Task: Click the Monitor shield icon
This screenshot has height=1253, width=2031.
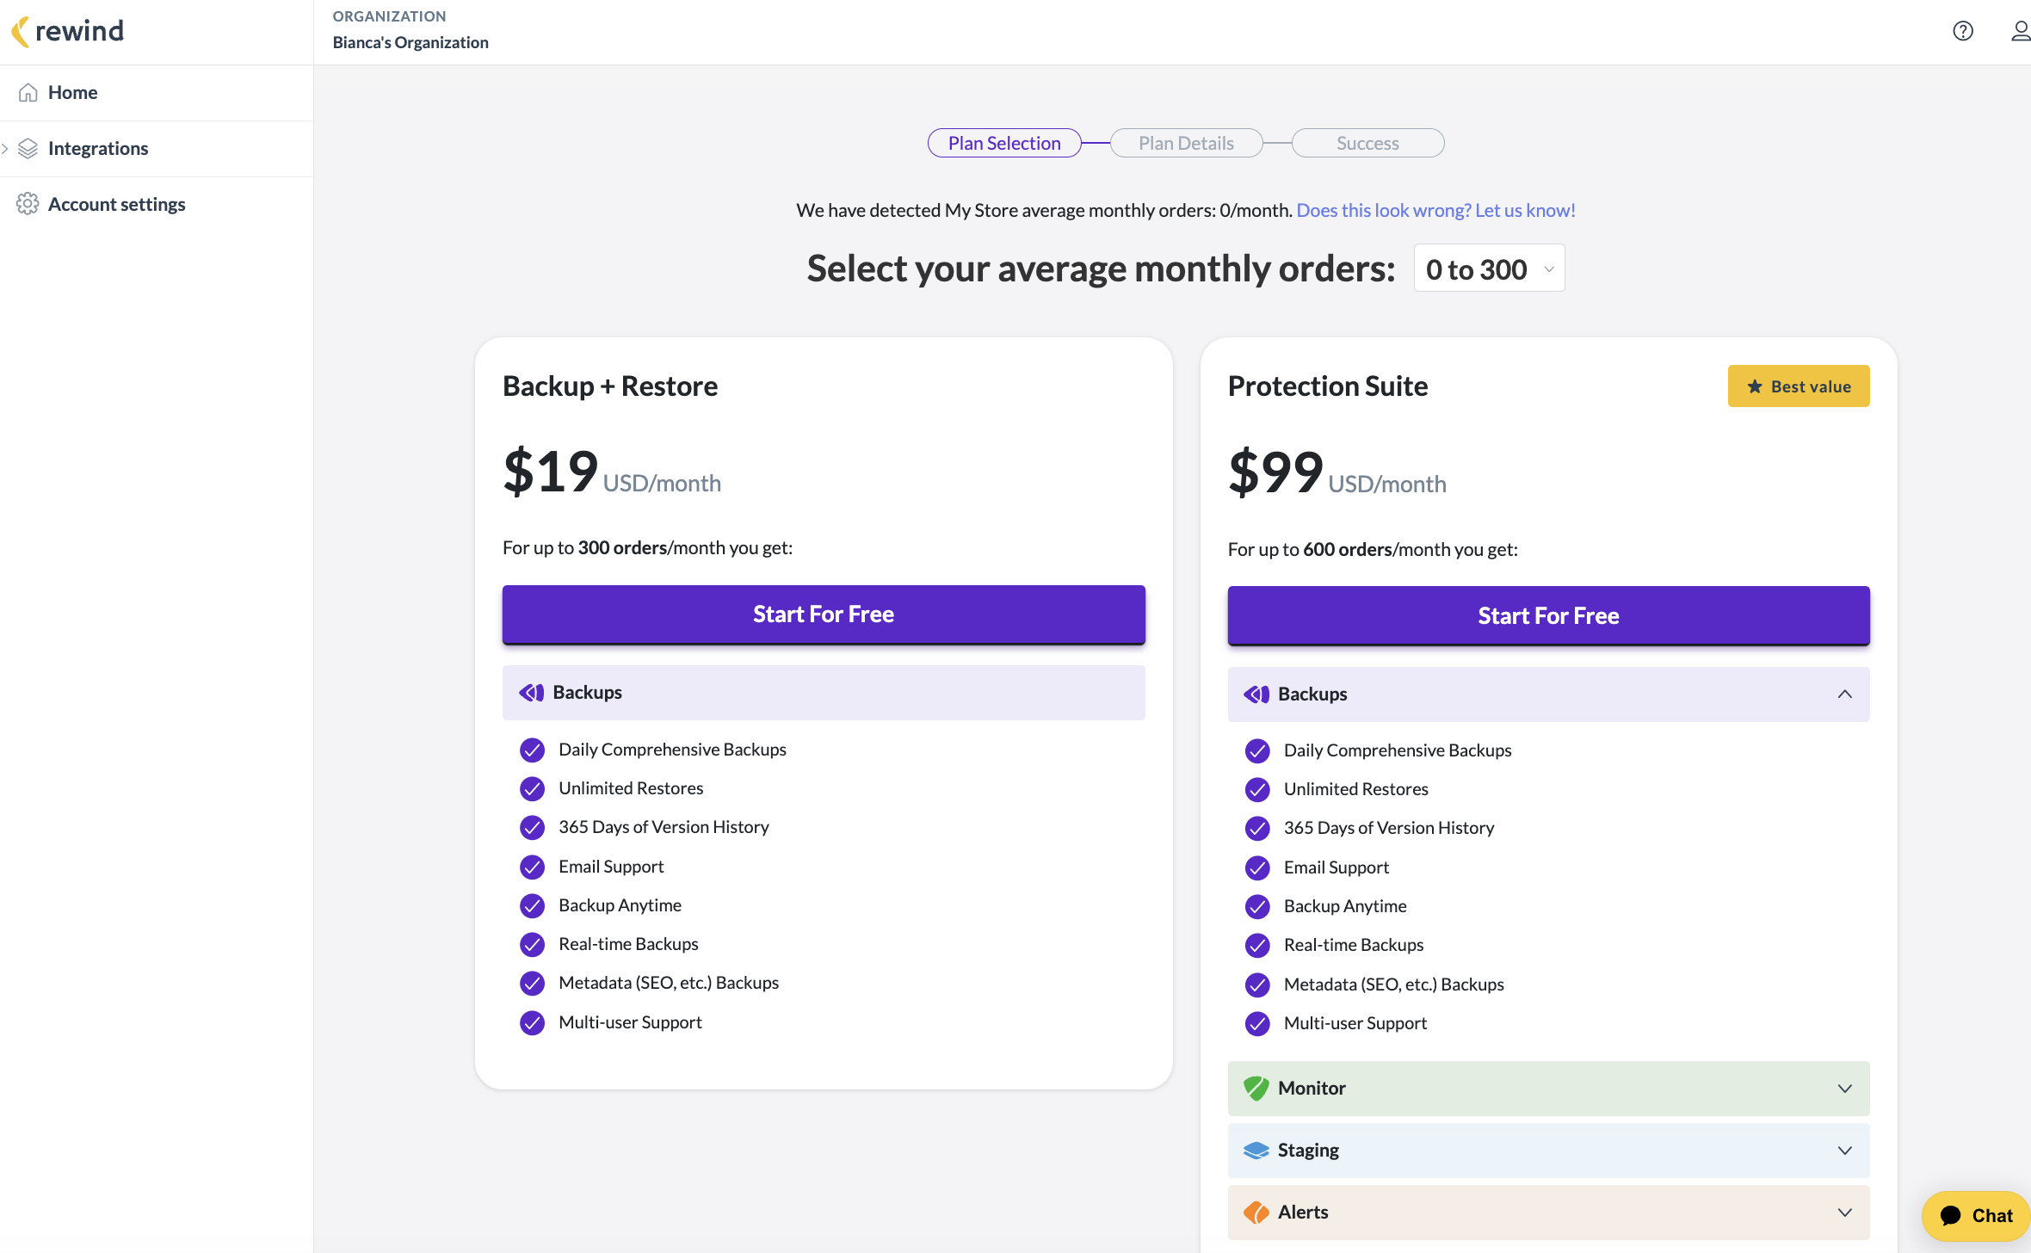Action: pyautogui.click(x=1256, y=1088)
